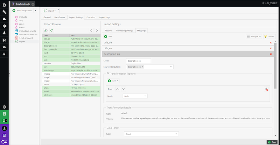Open the magnifier Search sidebar icon

(x=4, y=54)
